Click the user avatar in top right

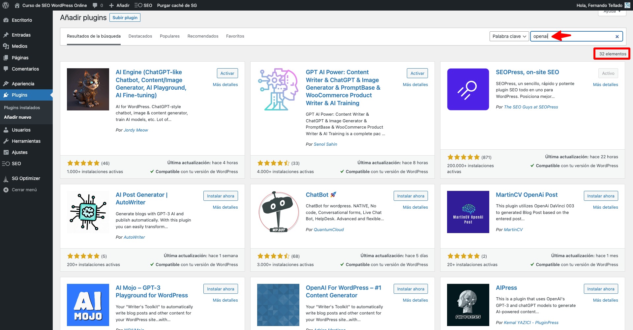point(627,5)
